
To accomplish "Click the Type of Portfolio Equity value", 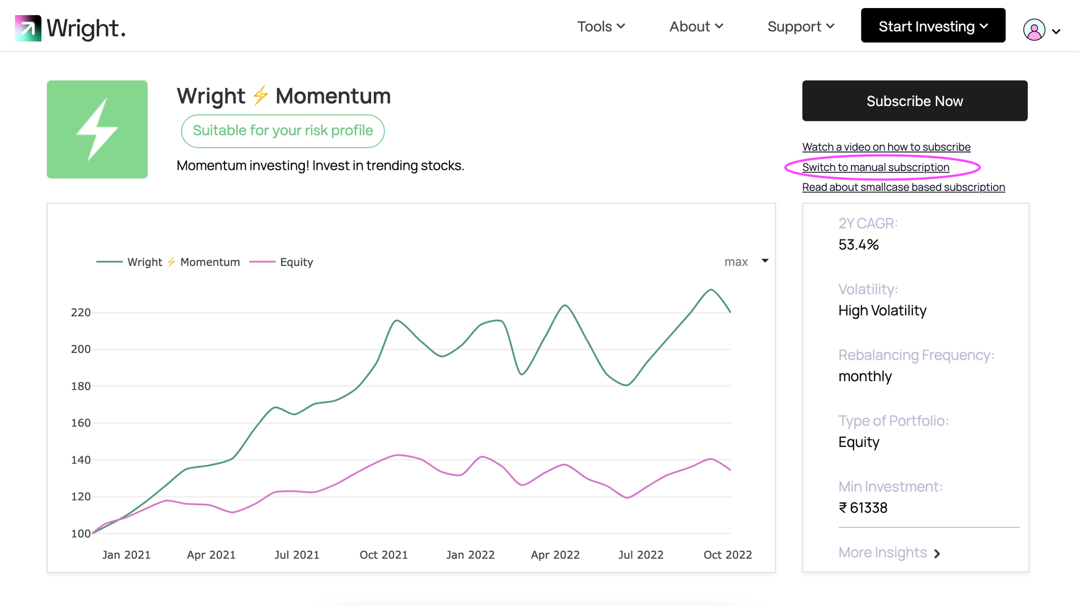I will (859, 442).
